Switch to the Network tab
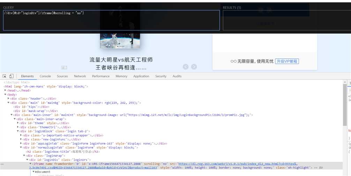The height and width of the screenshot is (176, 351). [x=80, y=76]
